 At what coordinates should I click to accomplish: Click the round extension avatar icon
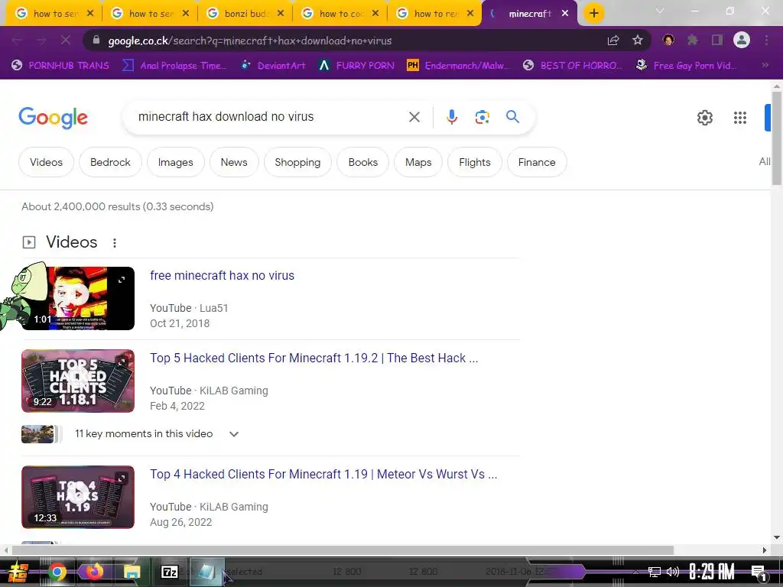click(668, 40)
